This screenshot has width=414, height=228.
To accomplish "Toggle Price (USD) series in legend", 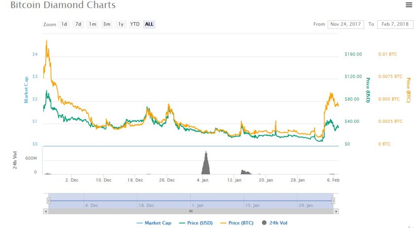I will [x=196, y=223].
